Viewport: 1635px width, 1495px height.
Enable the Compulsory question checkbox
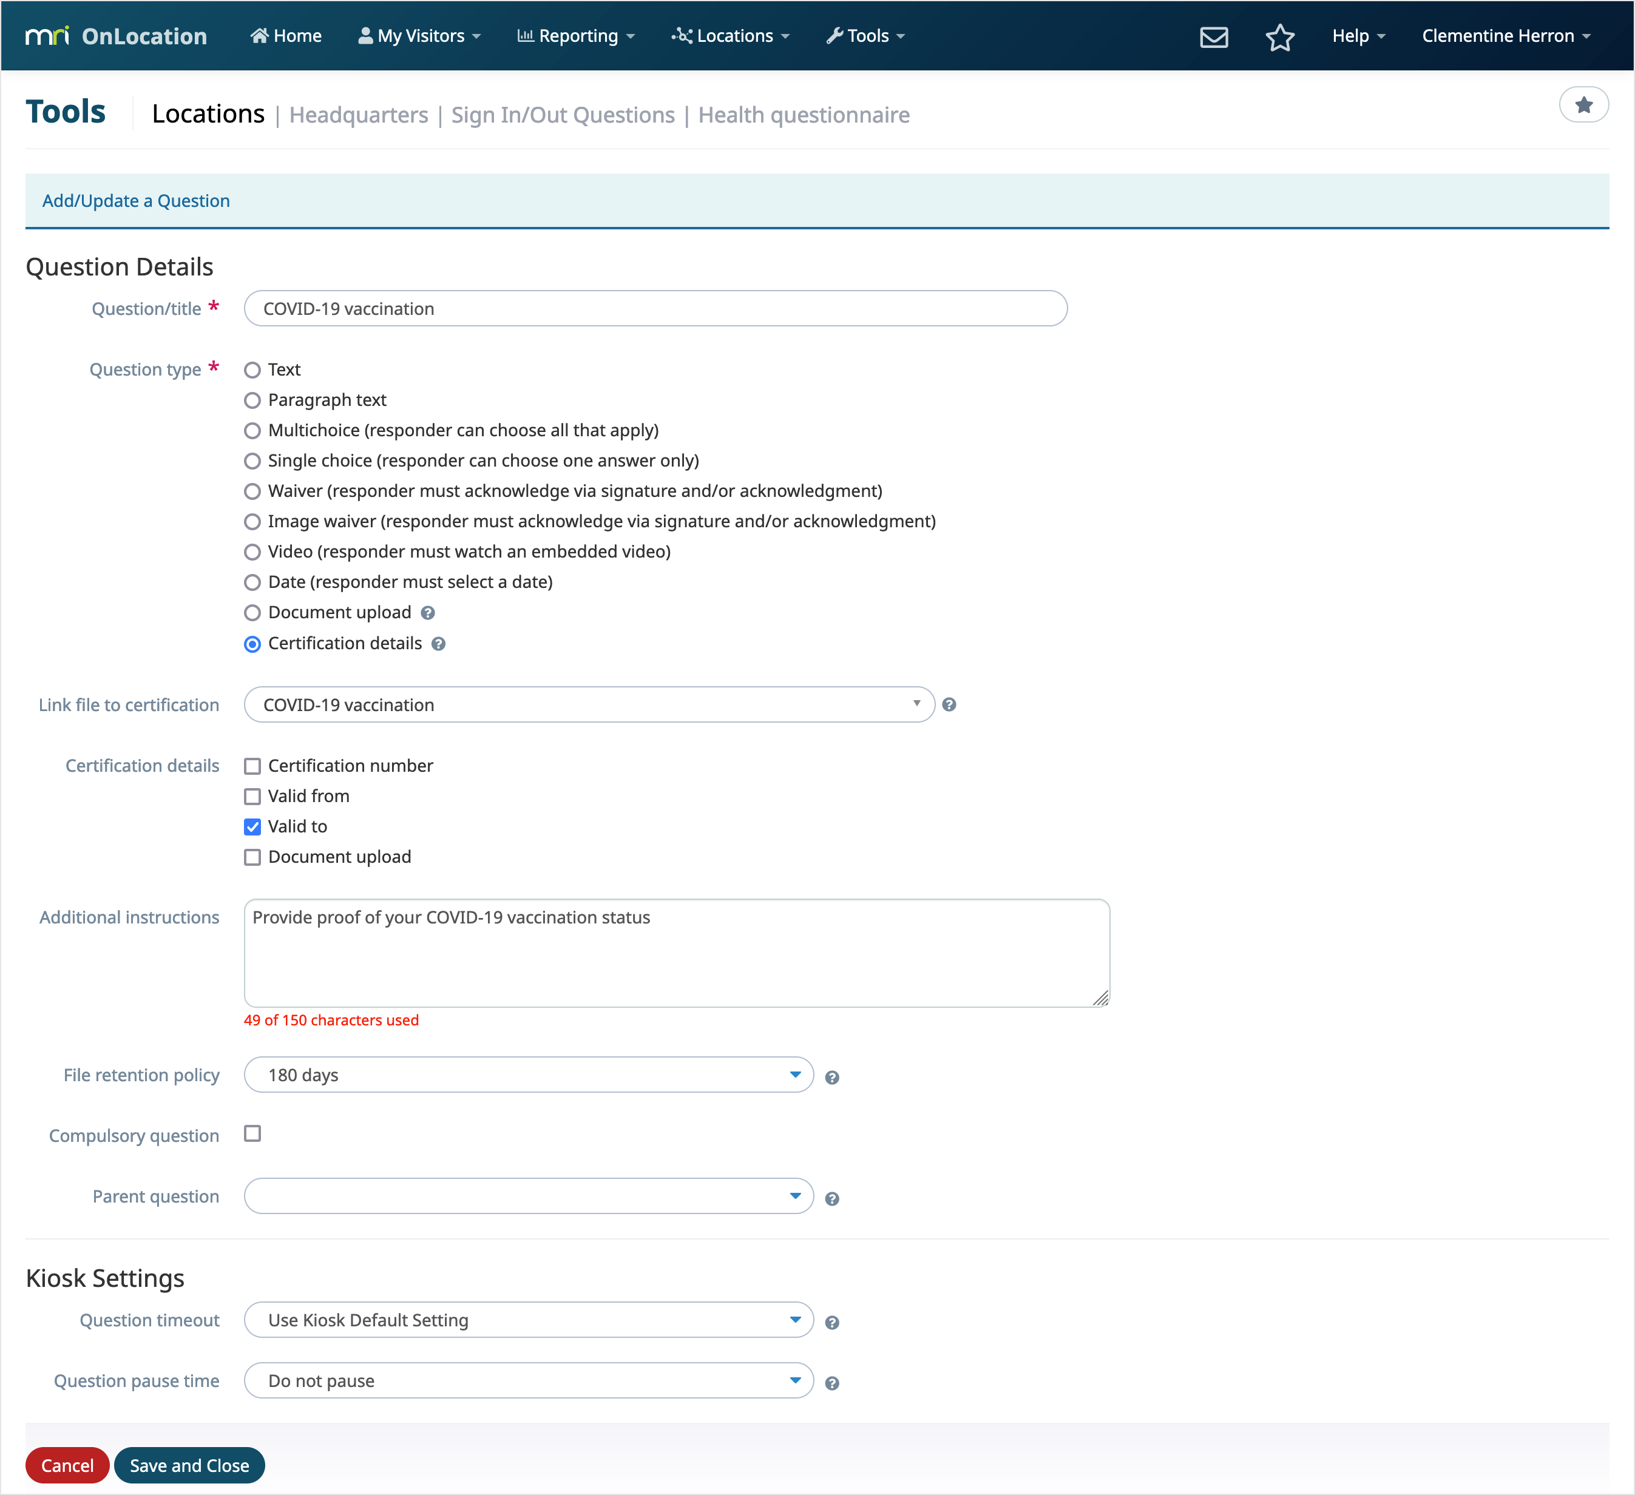coord(252,1134)
